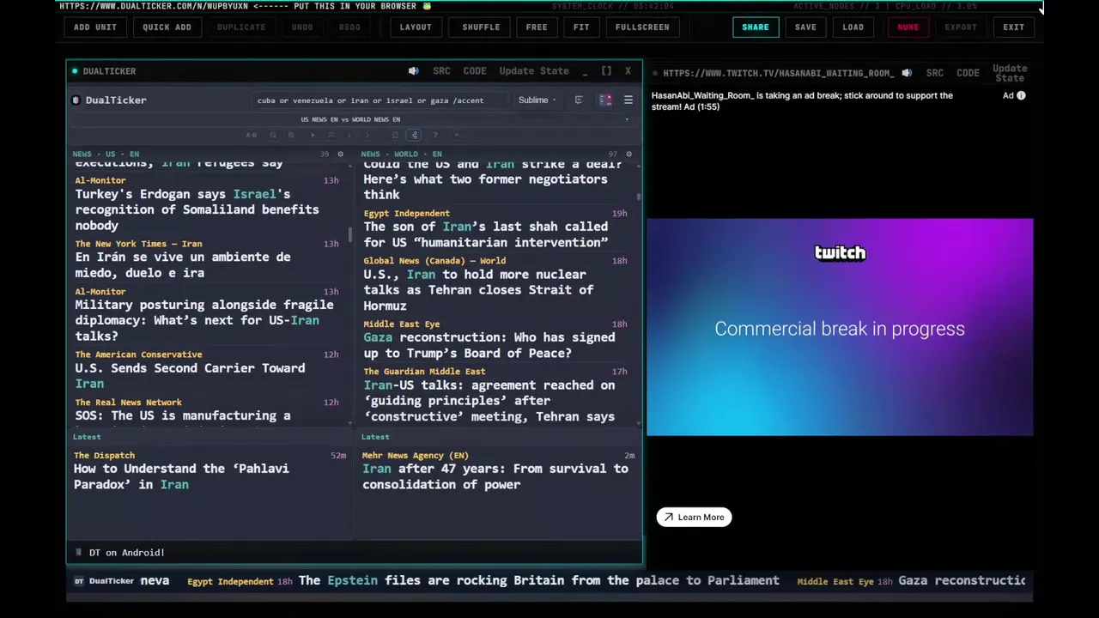Open headline 'Gaza reconstruction: Who has signed up'
The height and width of the screenshot is (618, 1099).
click(489, 345)
